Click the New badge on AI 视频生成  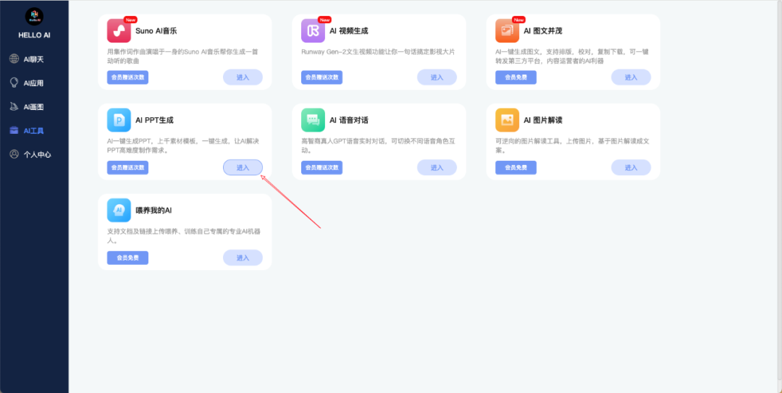click(324, 20)
